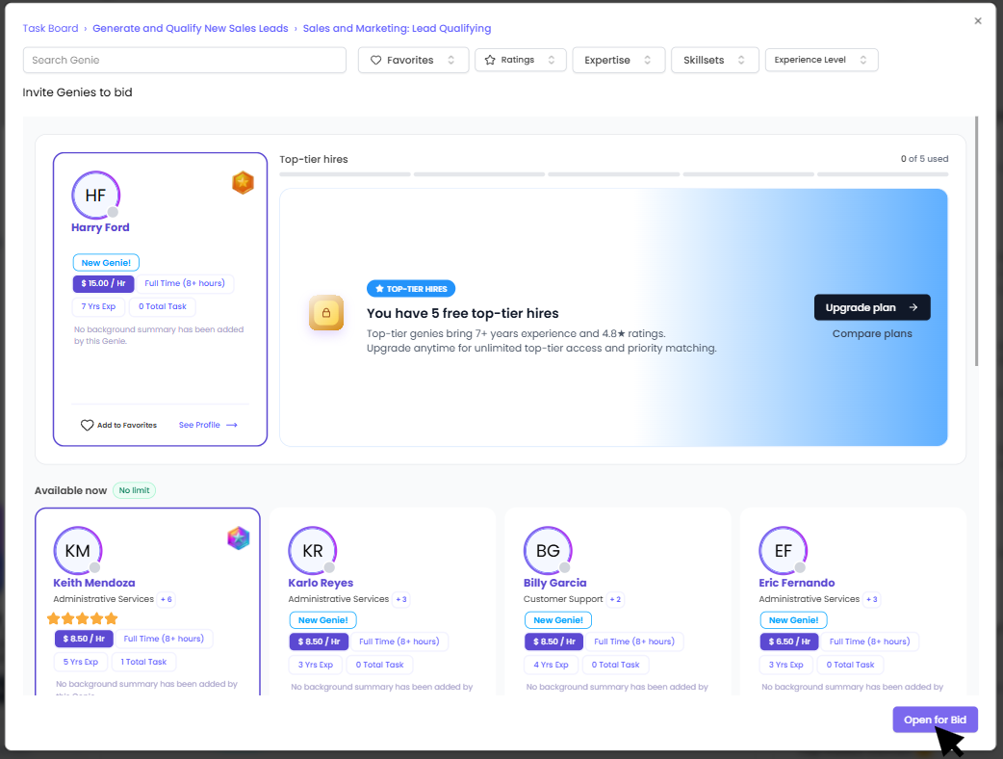The image size is (1003, 759).
Task: Expand Keith Mendoza's +6 expertise tag
Action: coord(167,600)
